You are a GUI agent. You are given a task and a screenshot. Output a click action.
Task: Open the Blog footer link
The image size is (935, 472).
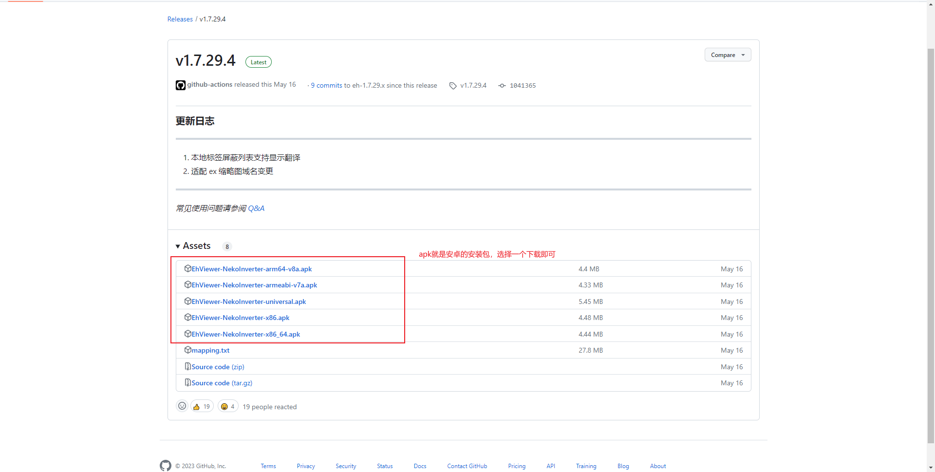pyautogui.click(x=623, y=466)
